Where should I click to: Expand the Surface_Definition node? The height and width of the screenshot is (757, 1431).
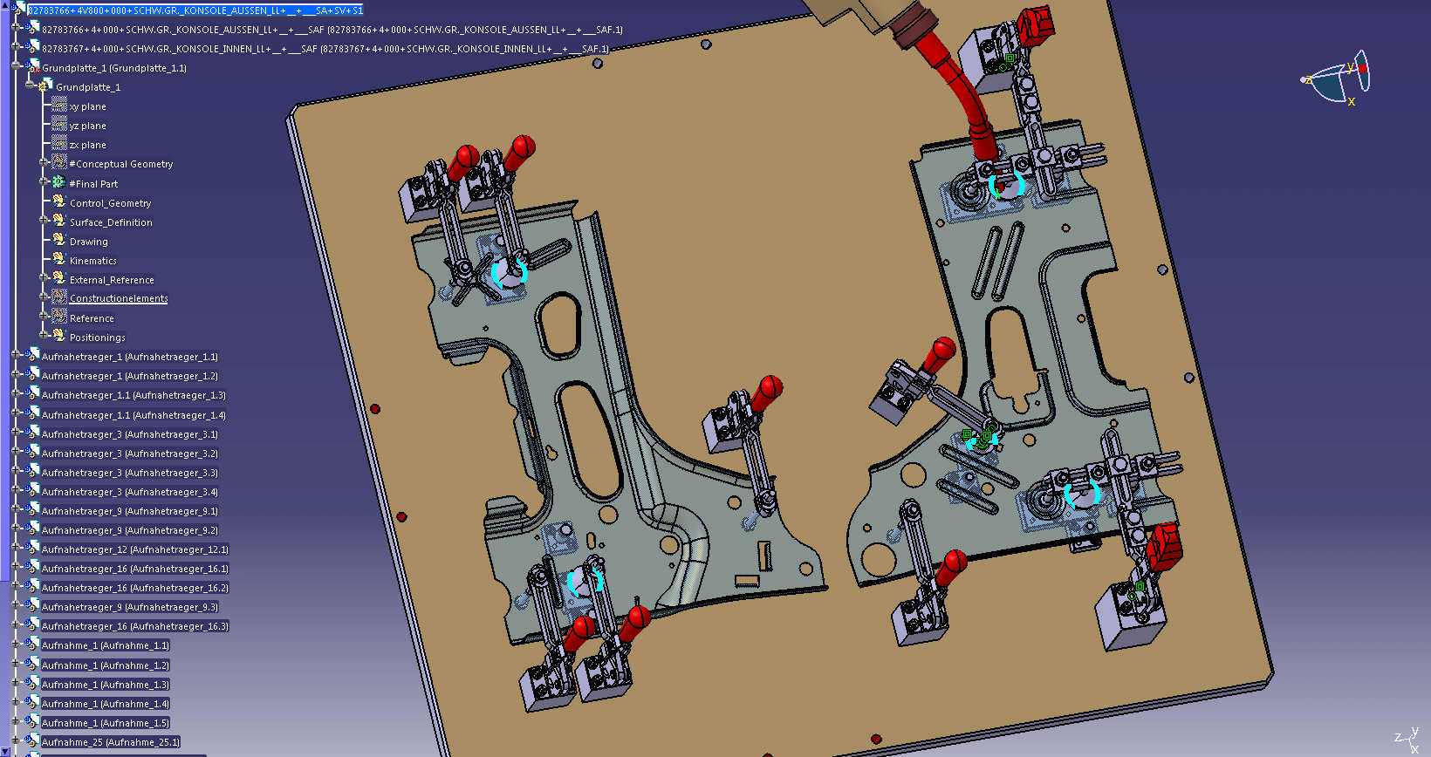(x=44, y=221)
